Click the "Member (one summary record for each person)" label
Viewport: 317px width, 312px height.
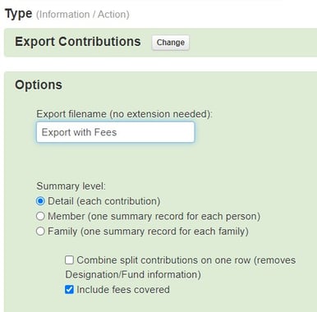click(154, 216)
